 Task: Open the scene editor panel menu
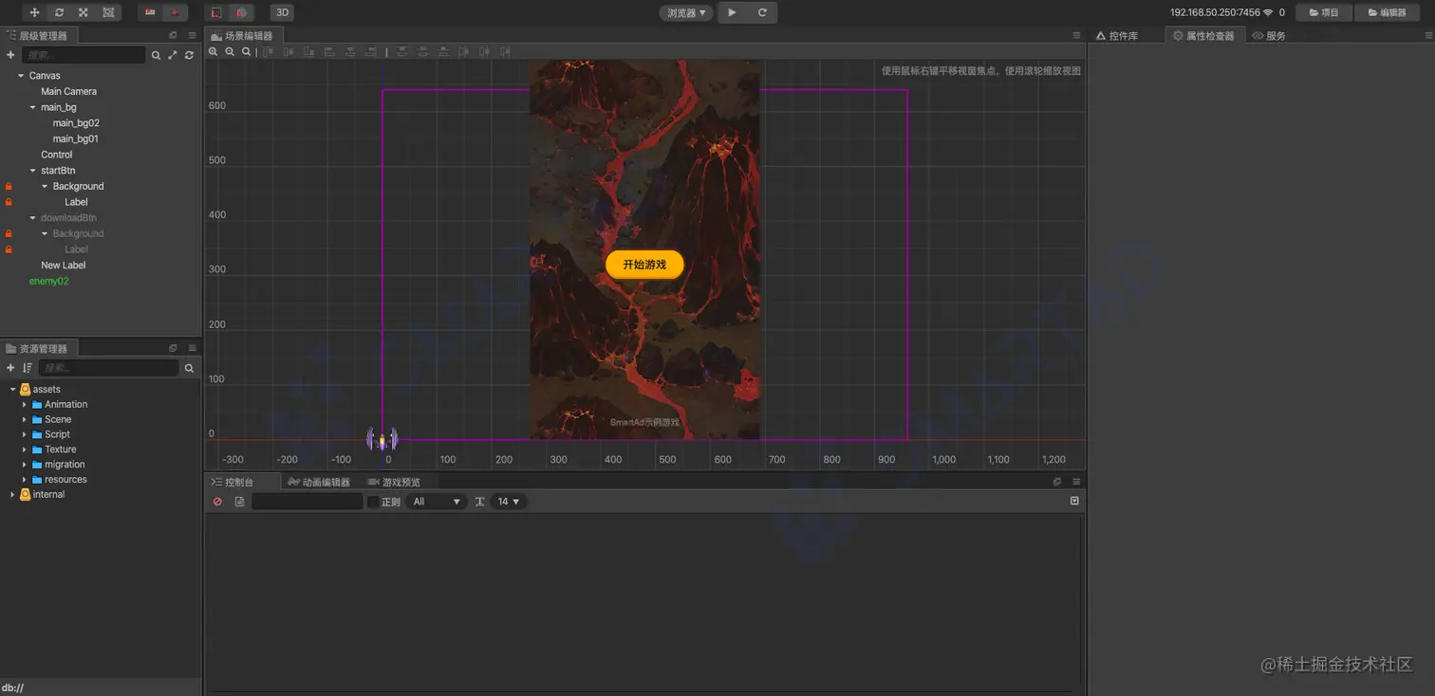tap(1076, 35)
